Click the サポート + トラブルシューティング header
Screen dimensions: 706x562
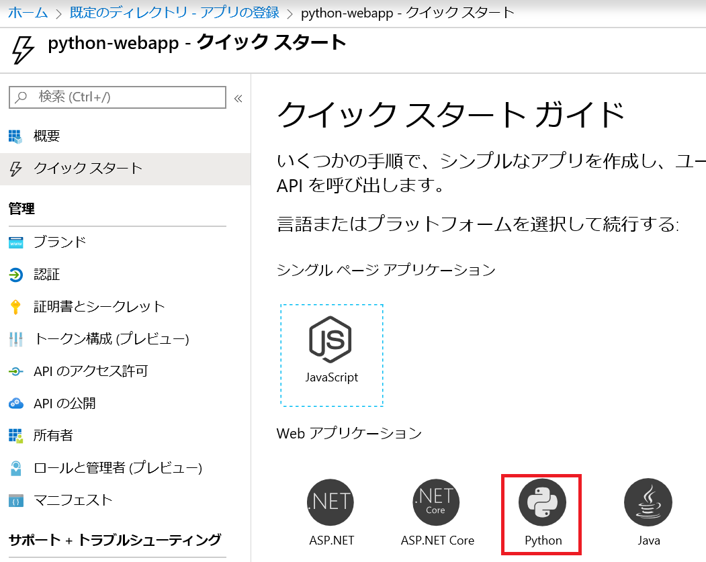pyautogui.click(x=115, y=539)
